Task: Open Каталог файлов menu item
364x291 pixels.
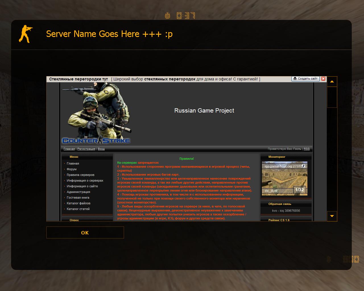Action: [78, 203]
